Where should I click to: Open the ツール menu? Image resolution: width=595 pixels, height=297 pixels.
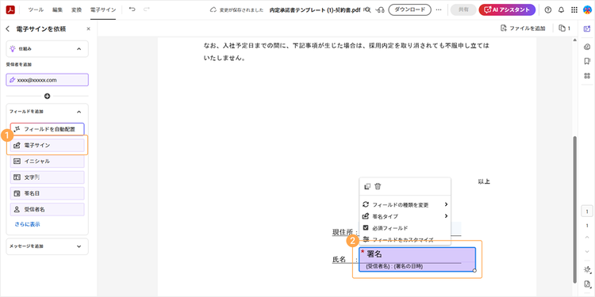point(36,10)
